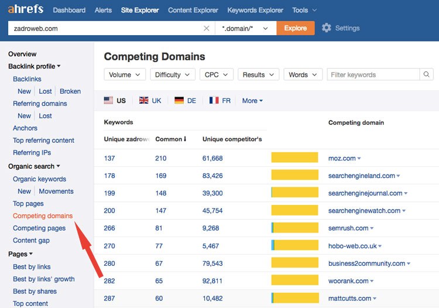Open Organic keywords sidebar link
This screenshot has height=308, width=439.
39,179
